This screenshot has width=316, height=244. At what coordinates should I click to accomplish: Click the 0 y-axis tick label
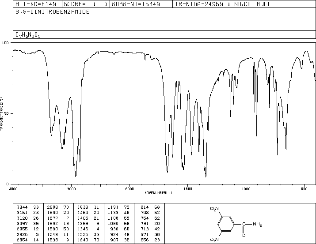[8, 184]
